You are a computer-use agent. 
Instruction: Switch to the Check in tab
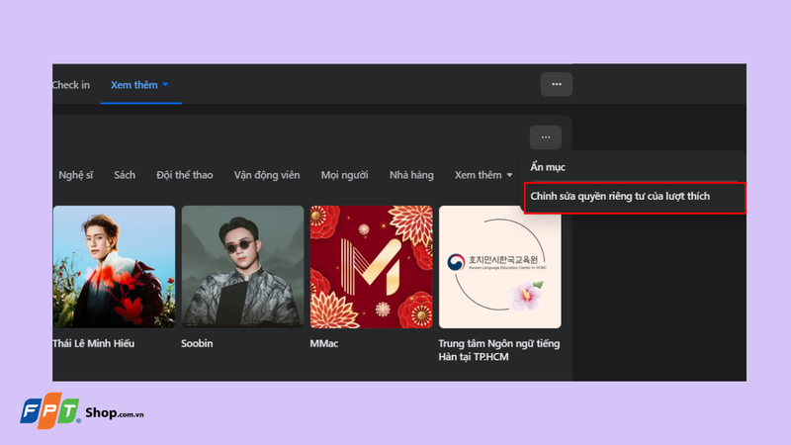coord(71,85)
